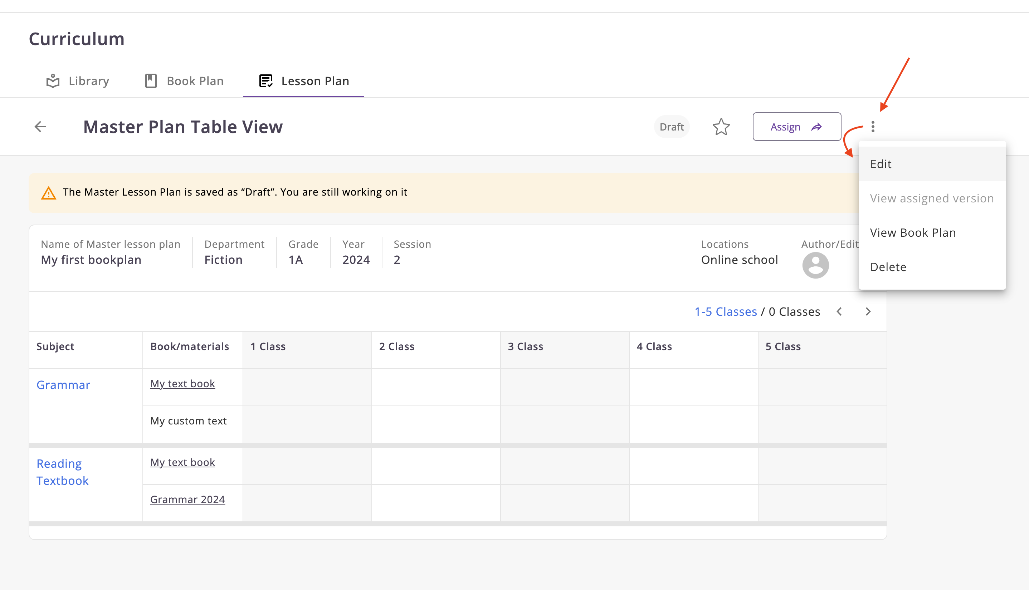Go to next classes page chevron
Screen dimensions: 1029x590
click(868, 311)
